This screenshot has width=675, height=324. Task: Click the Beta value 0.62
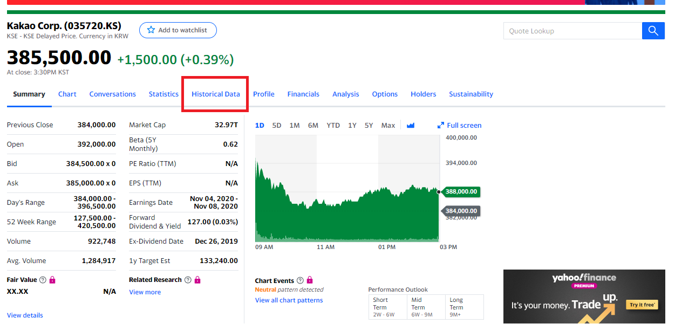[230, 144]
